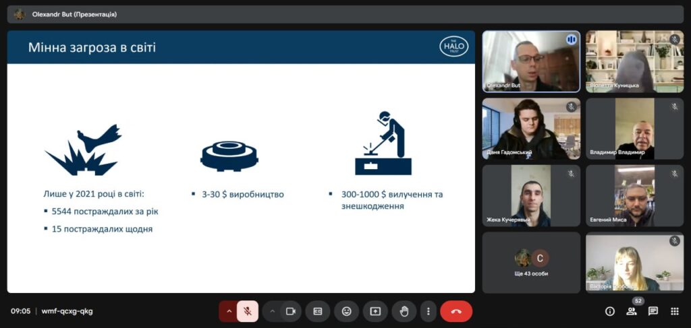Image resolution: width=691 pixels, height=328 pixels.
Task: Click Olexandr But presentation title tab
Action: (74, 14)
